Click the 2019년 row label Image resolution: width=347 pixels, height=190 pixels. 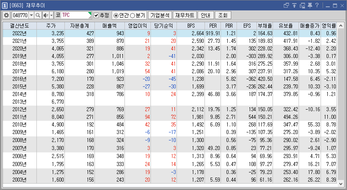tap(20, 56)
